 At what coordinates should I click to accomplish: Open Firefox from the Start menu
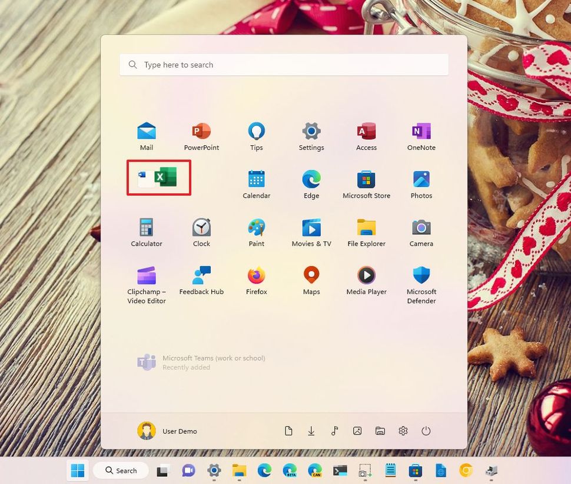(x=256, y=276)
